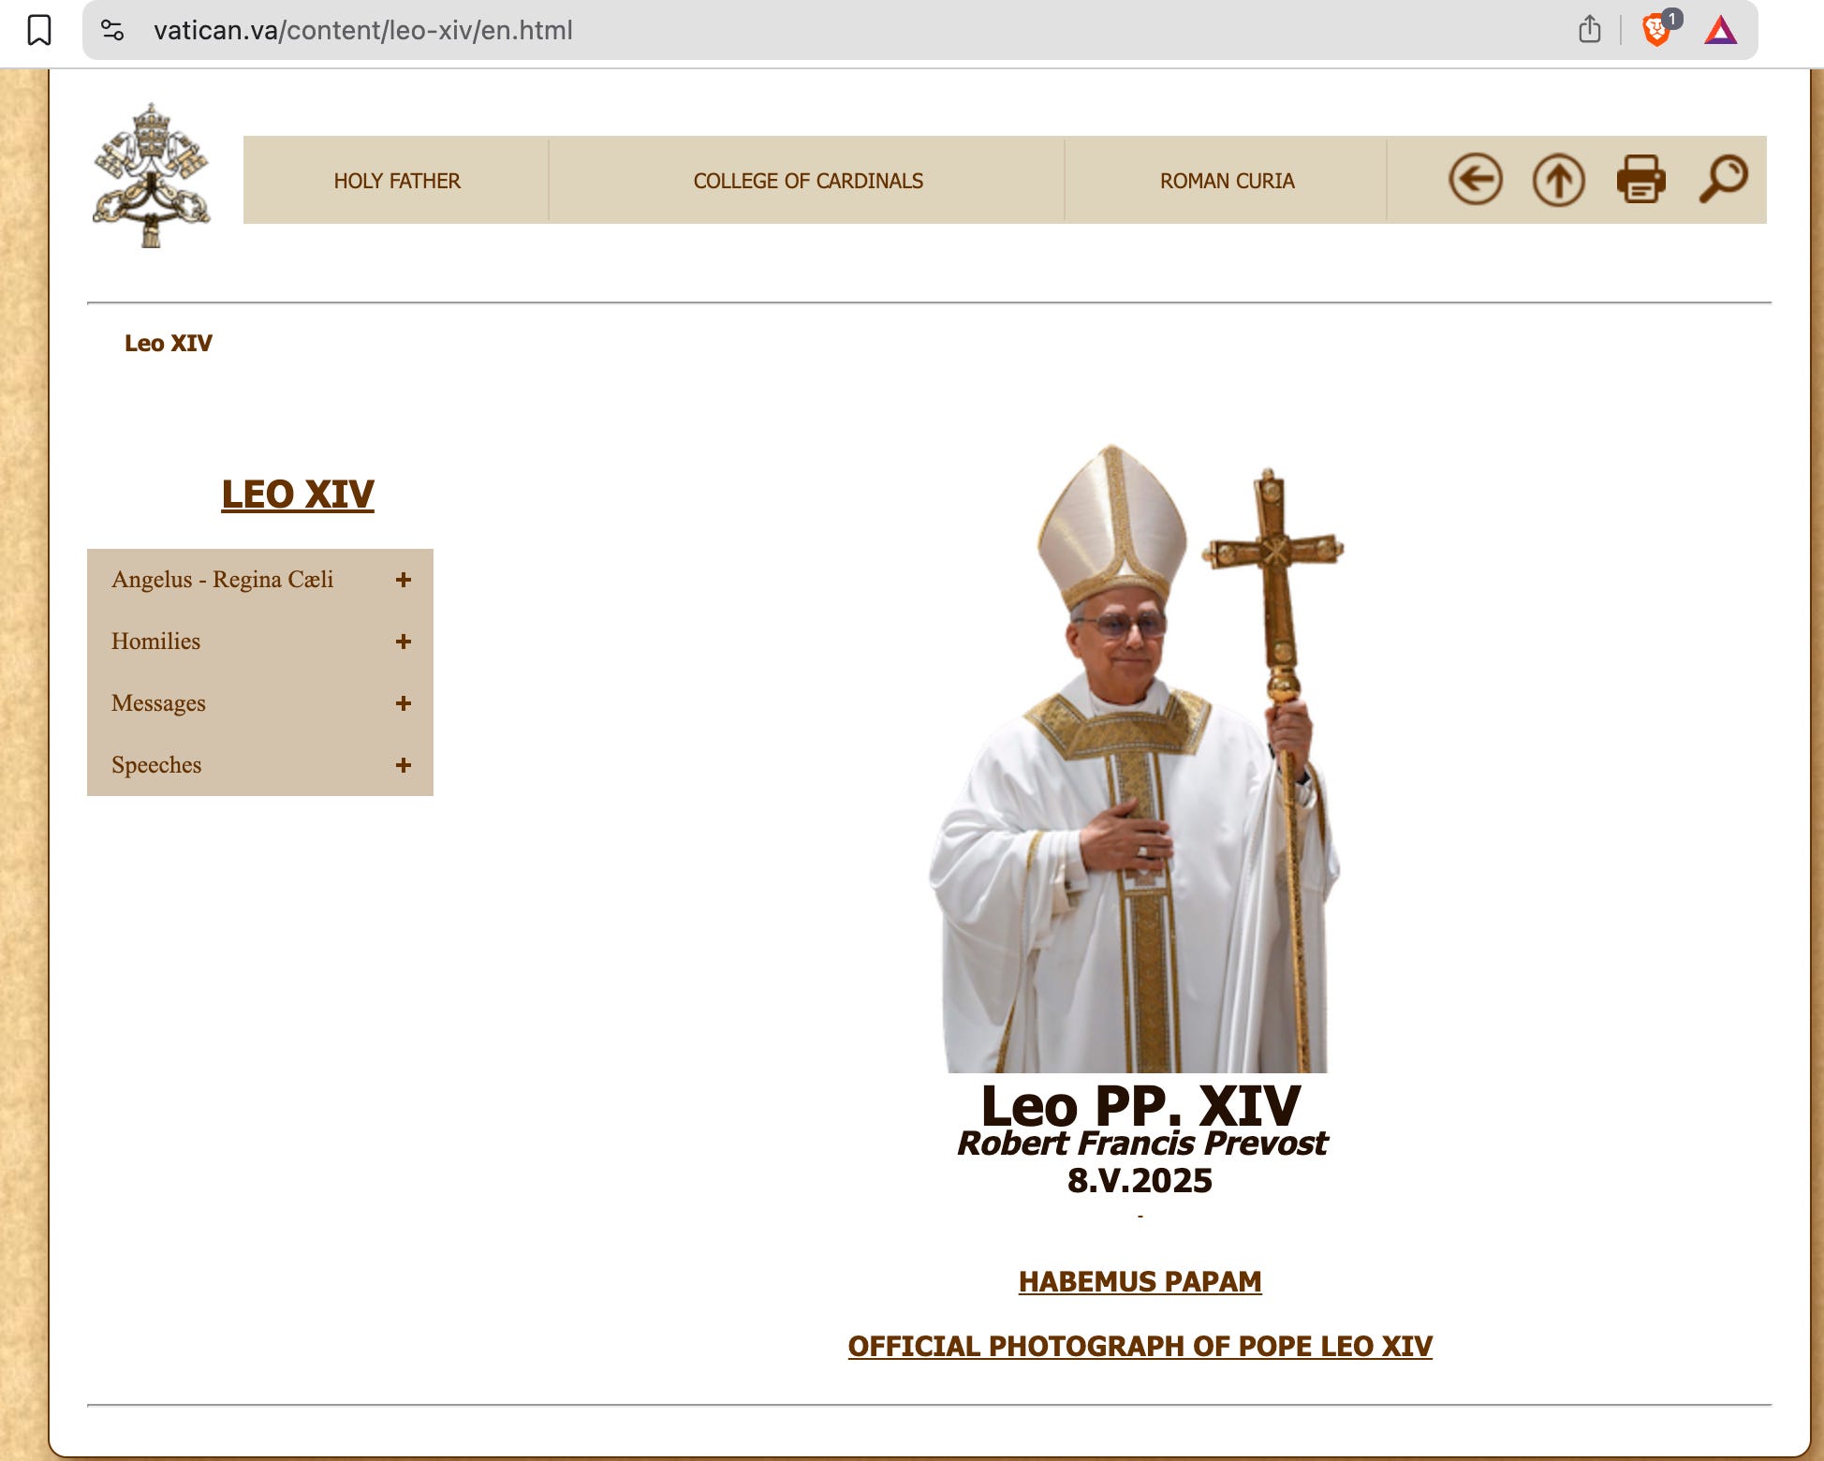Open Brave Shields lion icon
Screen dimensions: 1824x1461
click(x=1657, y=29)
